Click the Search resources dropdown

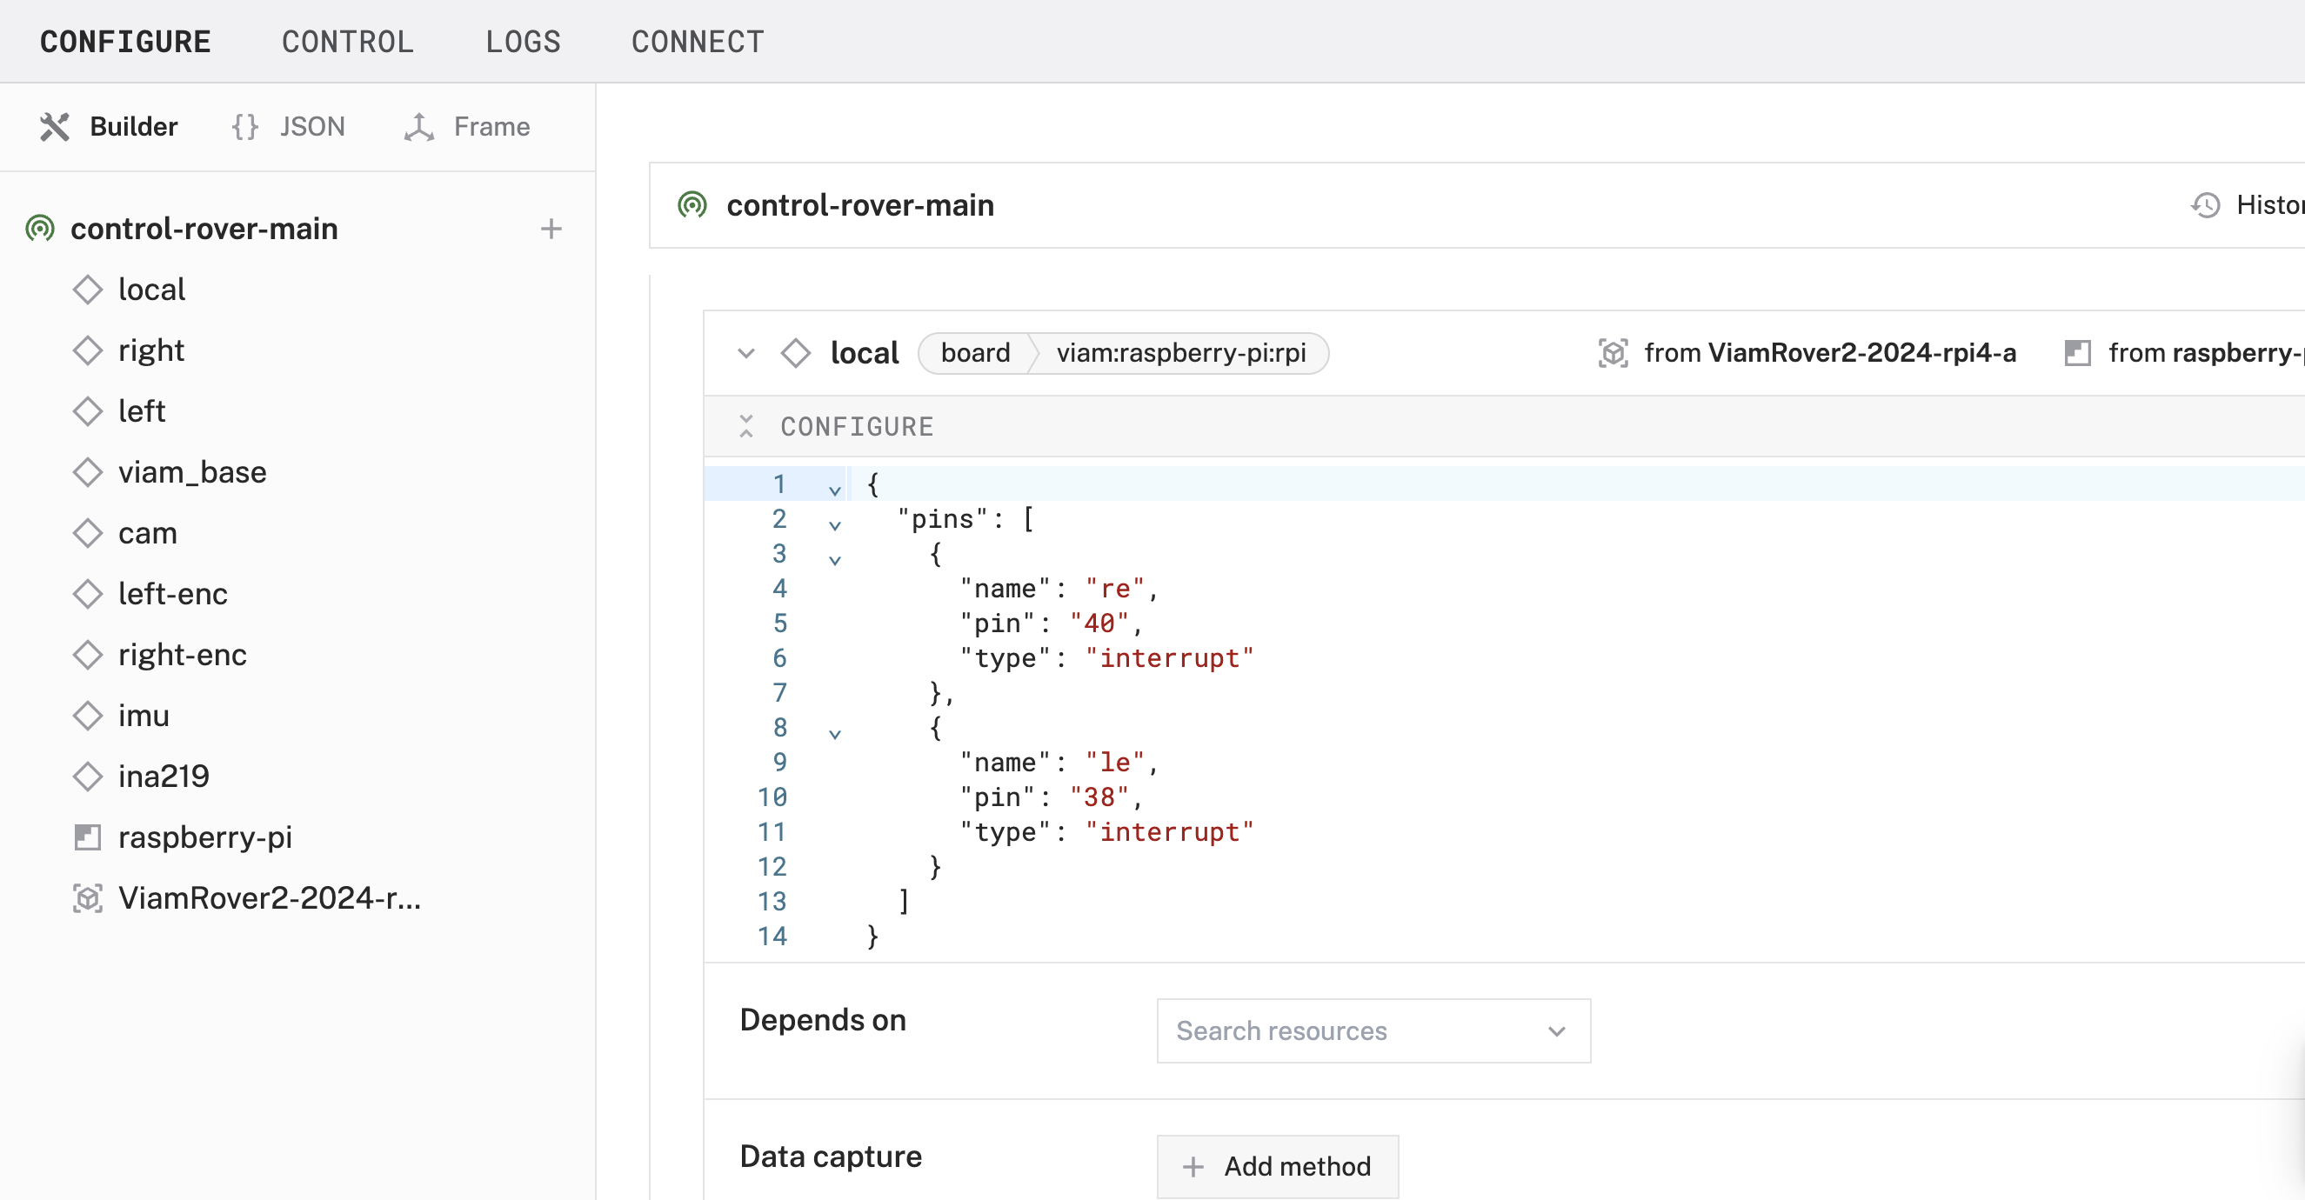click(x=1372, y=1030)
